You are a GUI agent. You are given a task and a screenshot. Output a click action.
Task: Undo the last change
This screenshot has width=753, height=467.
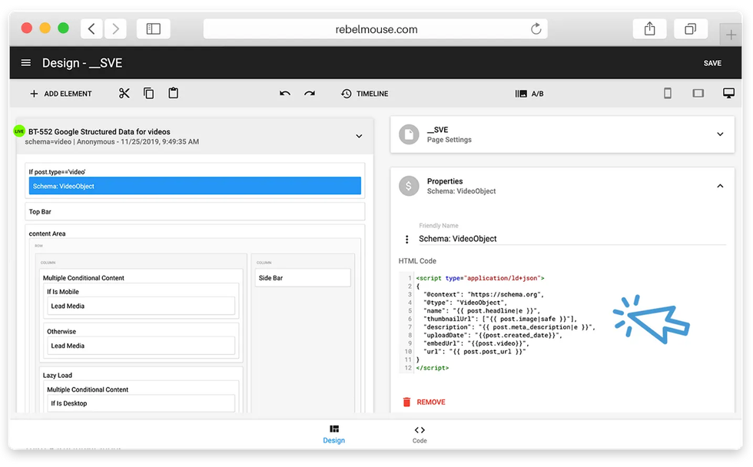285,93
